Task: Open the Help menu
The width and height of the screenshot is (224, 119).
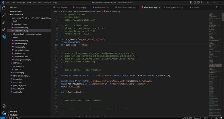Action: point(55,3)
